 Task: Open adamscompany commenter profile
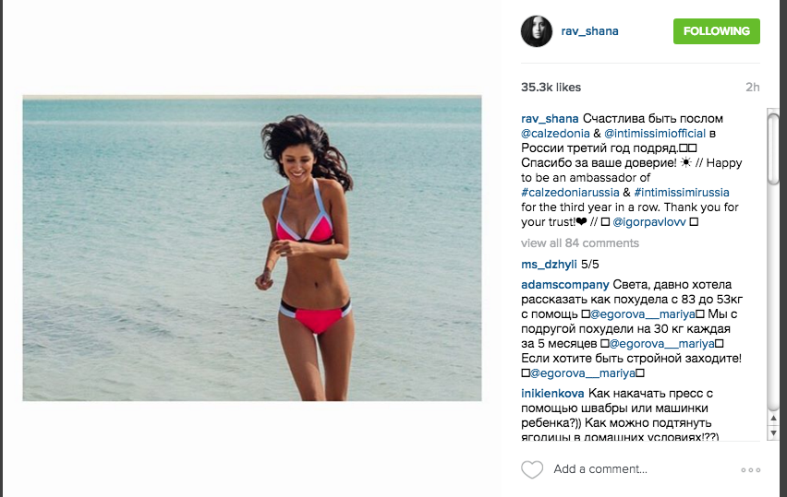[565, 285]
